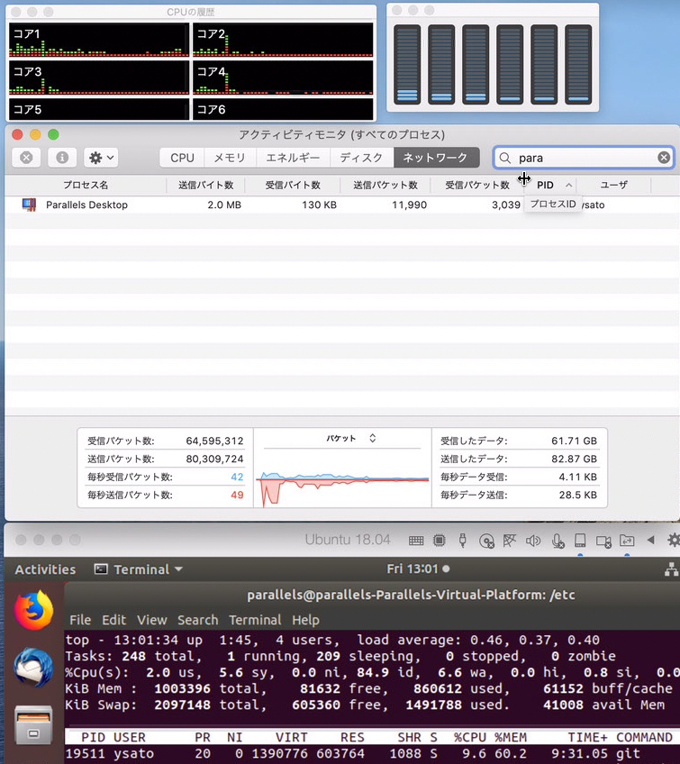Image resolution: width=680 pixels, height=764 pixels.
Task: Click the CD/DVD disc icon in Parallels toolbar
Action: [x=486, y=541]
